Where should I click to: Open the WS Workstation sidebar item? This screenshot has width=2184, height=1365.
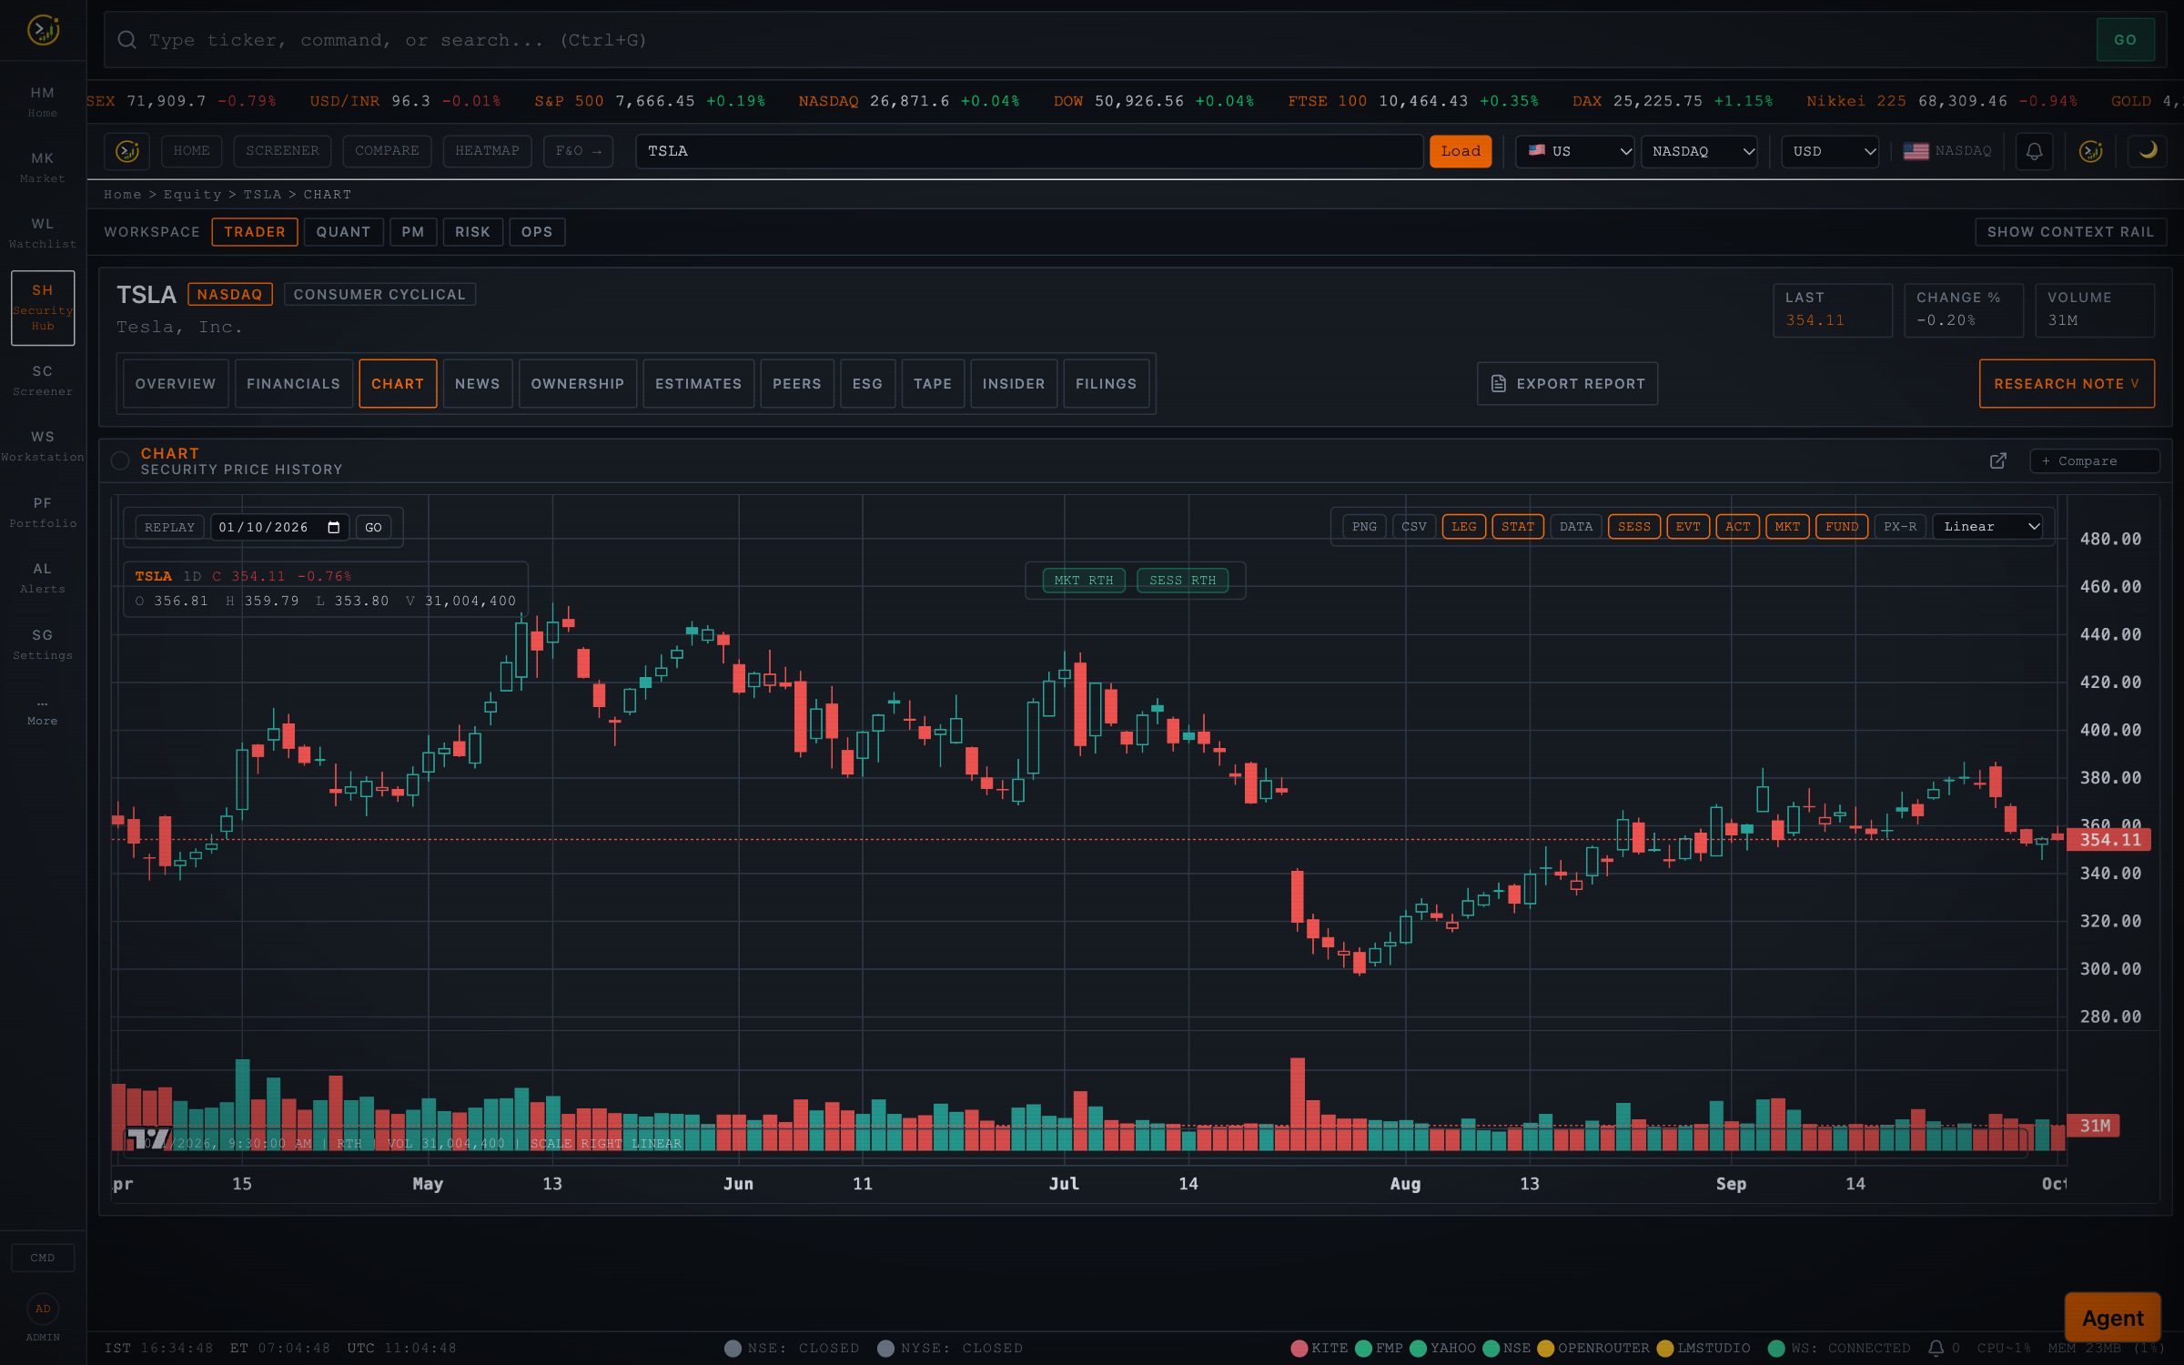click(43, 446)
